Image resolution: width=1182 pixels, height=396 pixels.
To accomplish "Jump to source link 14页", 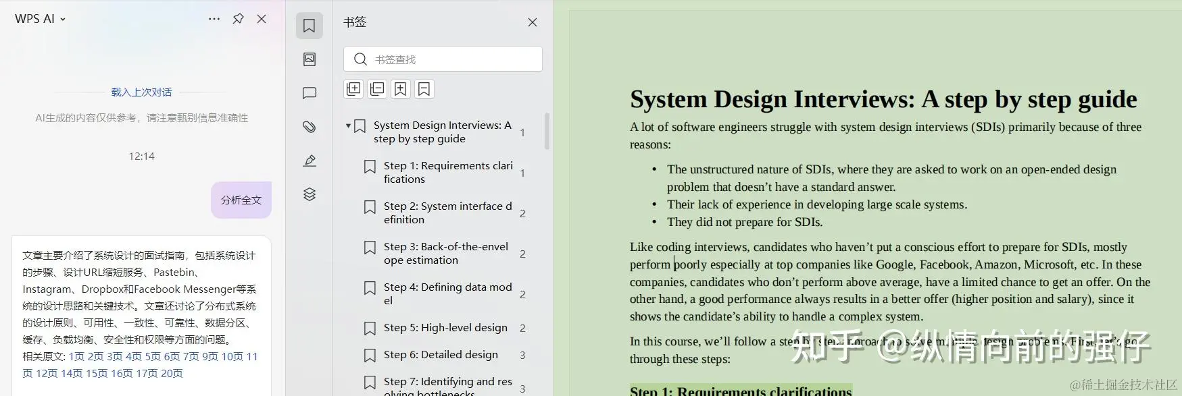I will 72,373.
